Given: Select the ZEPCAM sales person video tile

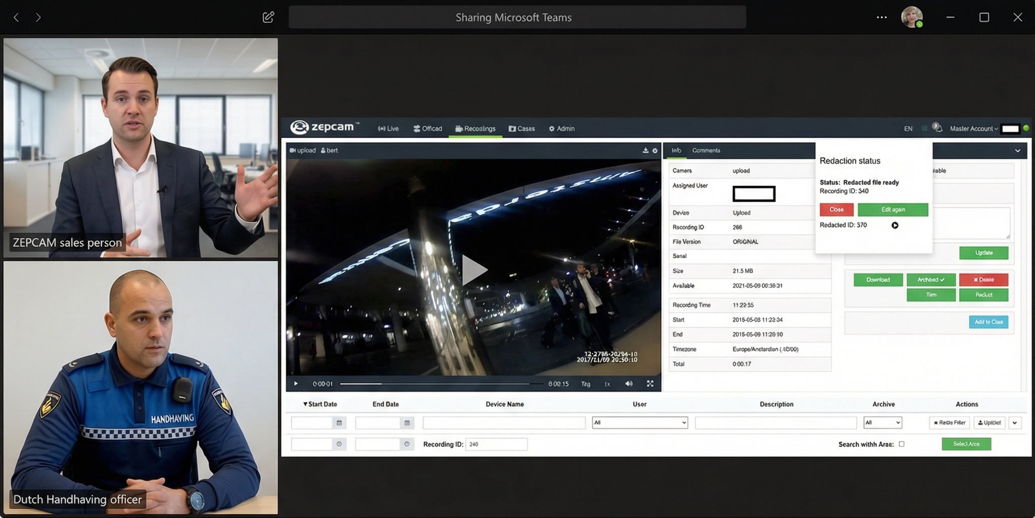Looking at the screenshot, I should pos(141,148).
